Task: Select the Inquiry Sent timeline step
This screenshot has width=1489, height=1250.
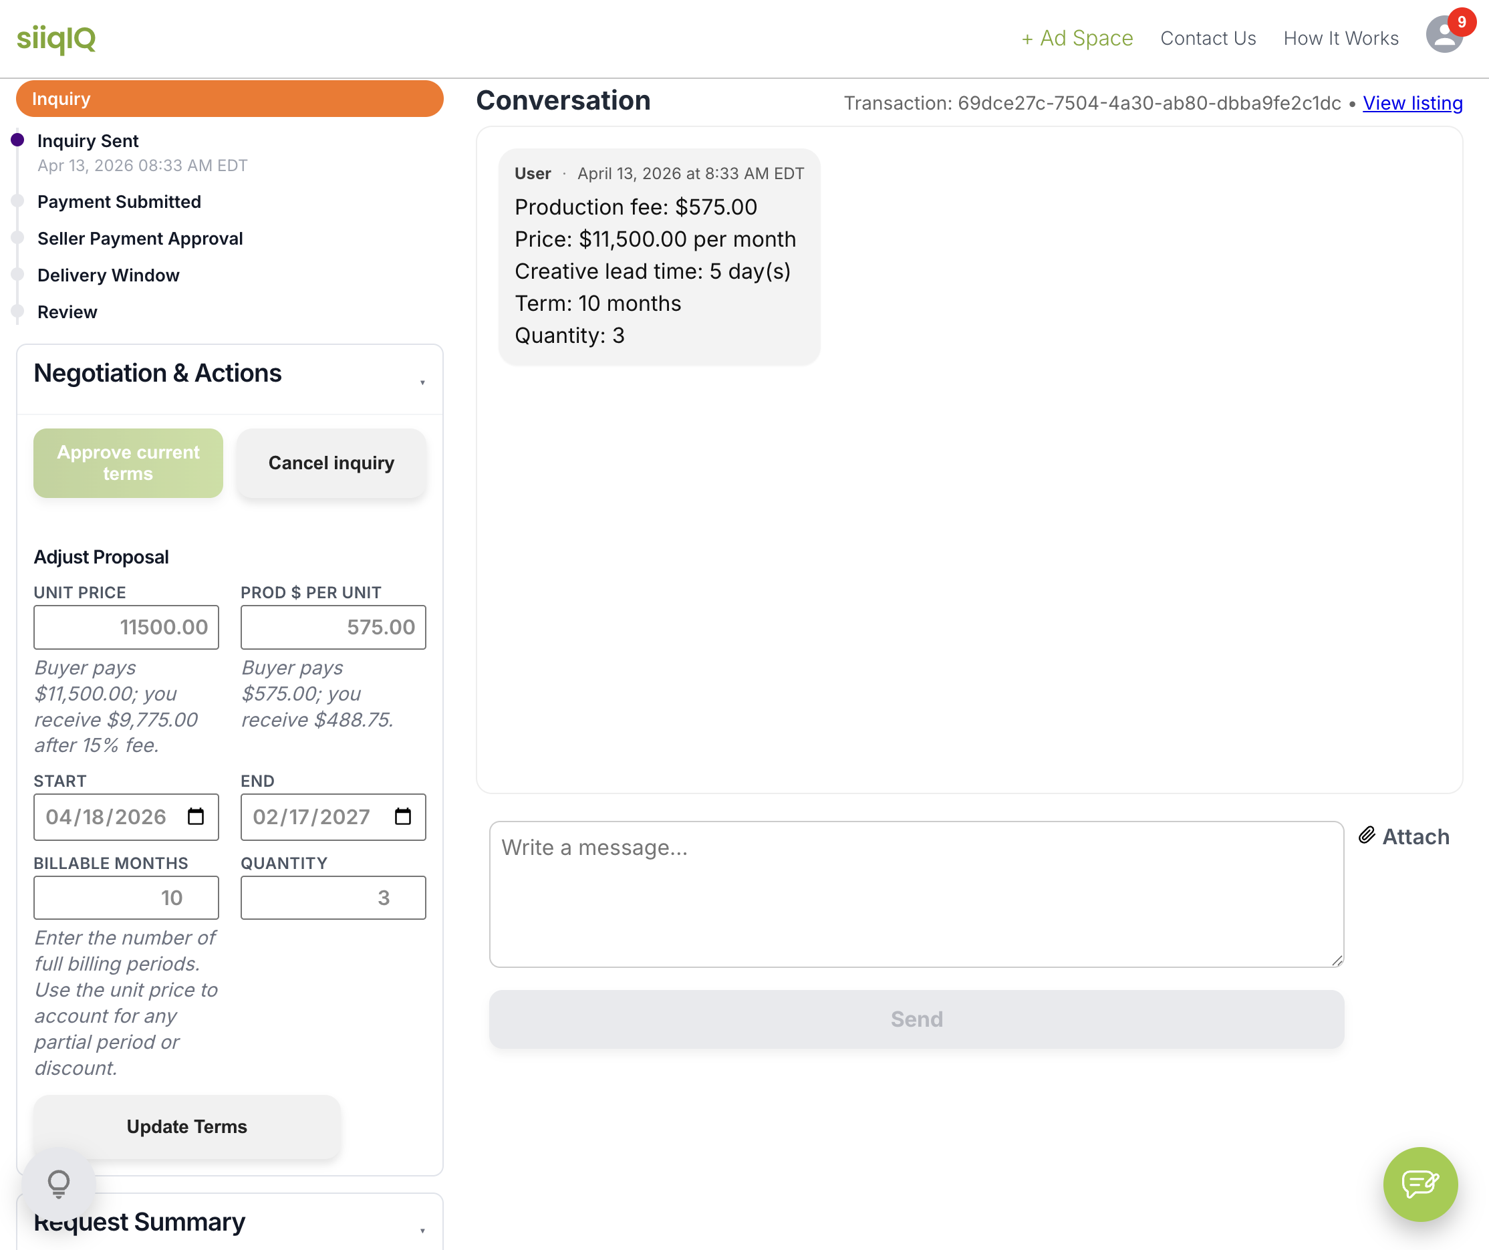Action: tap(88, 140)
